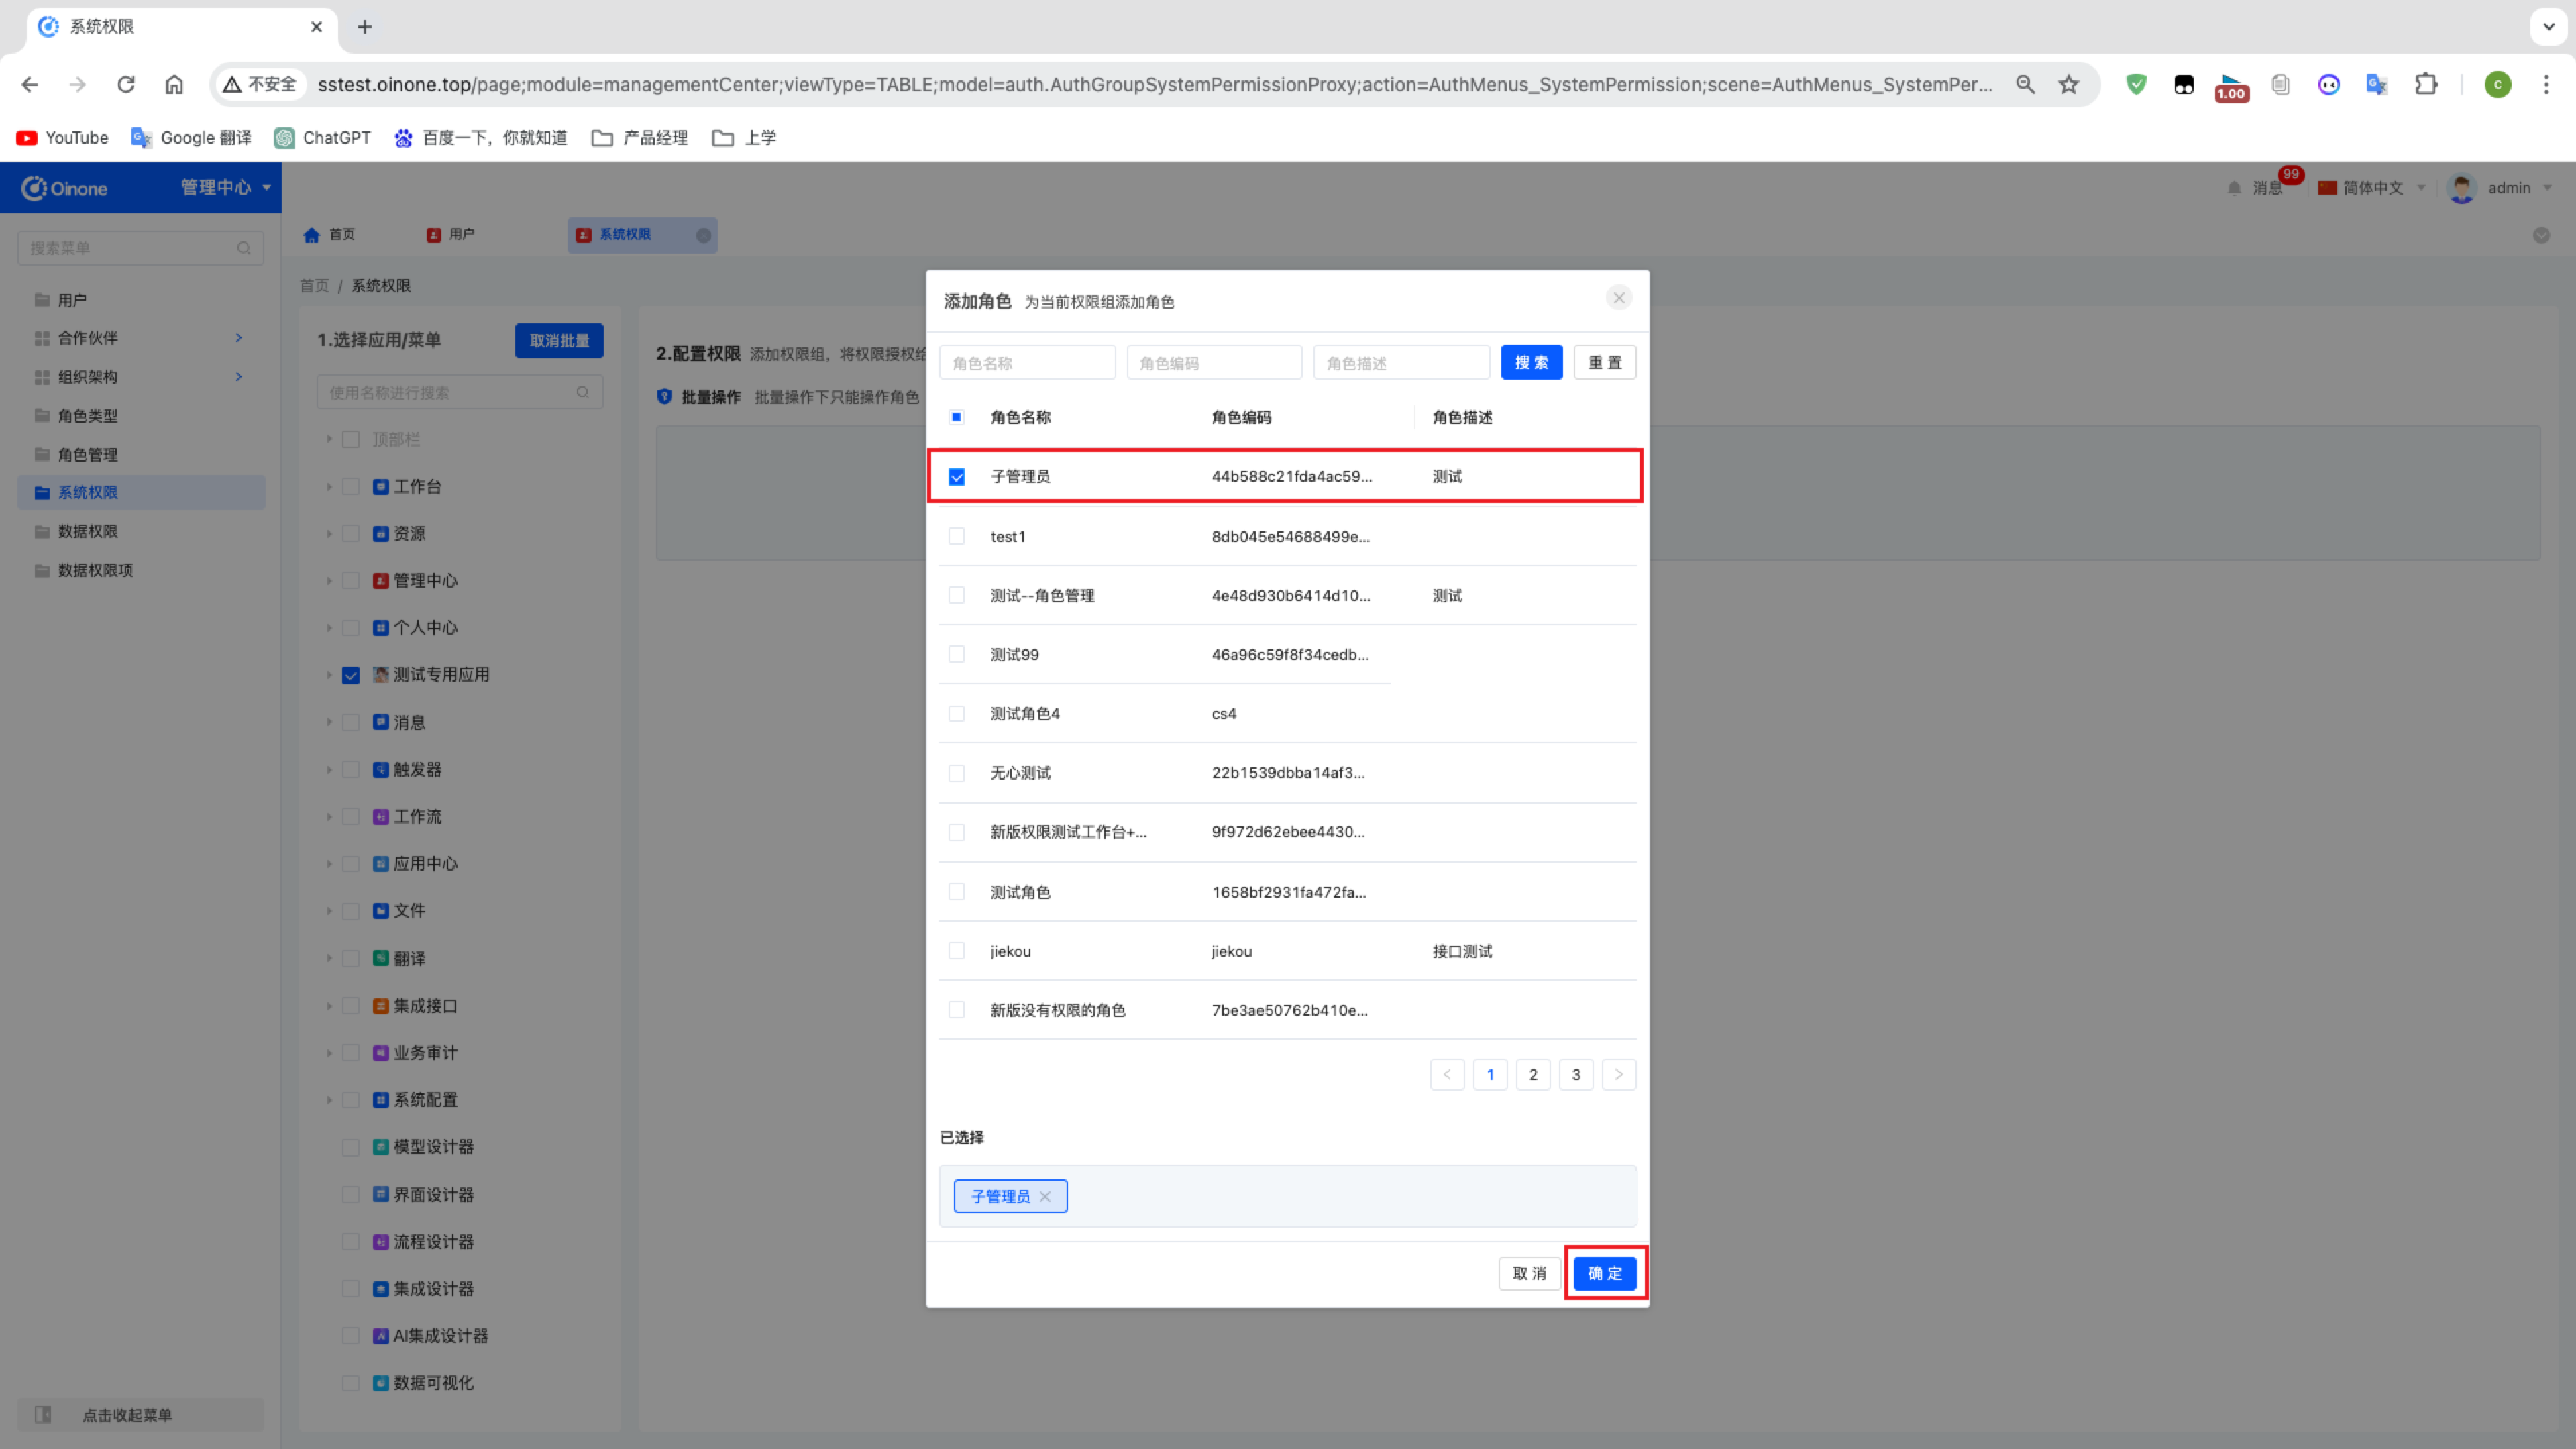
Task: Click the 搜索 button
Action: coord(1531,363)
